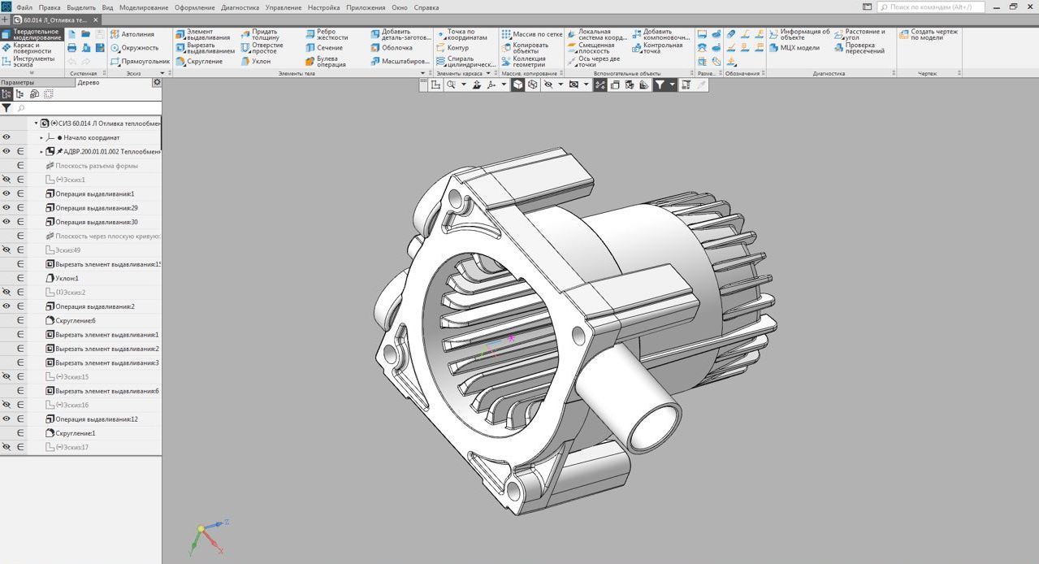Add new document with plus button

coord(5,20)
